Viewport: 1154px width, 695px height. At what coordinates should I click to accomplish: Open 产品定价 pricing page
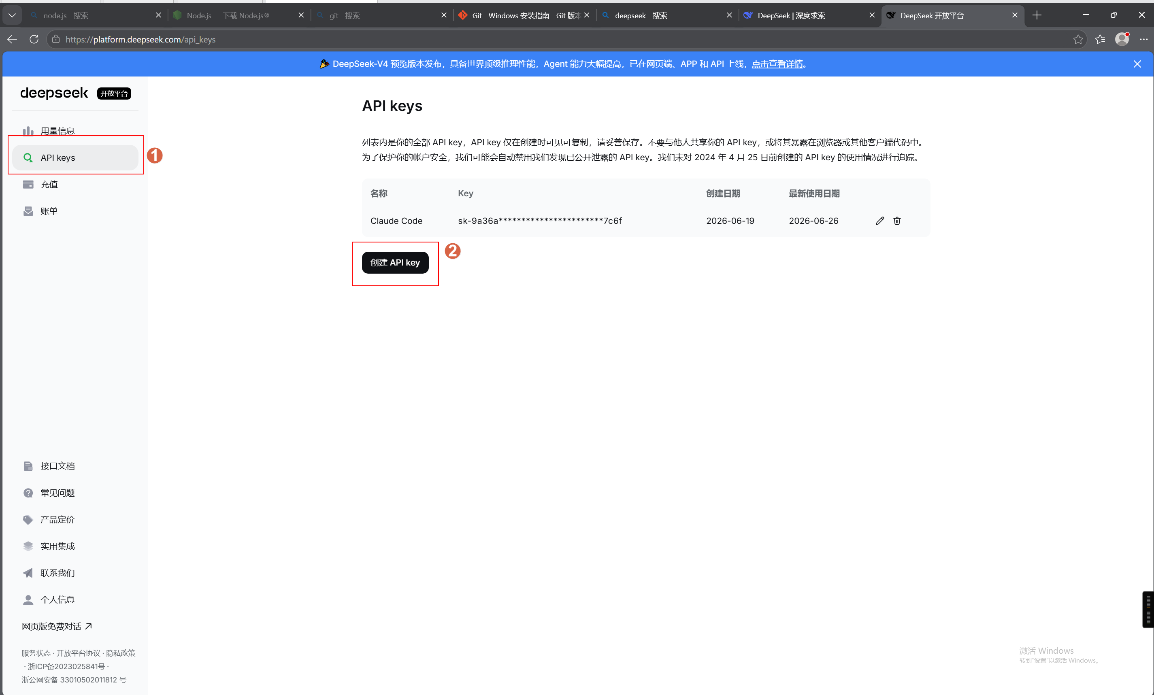[75, 519]
